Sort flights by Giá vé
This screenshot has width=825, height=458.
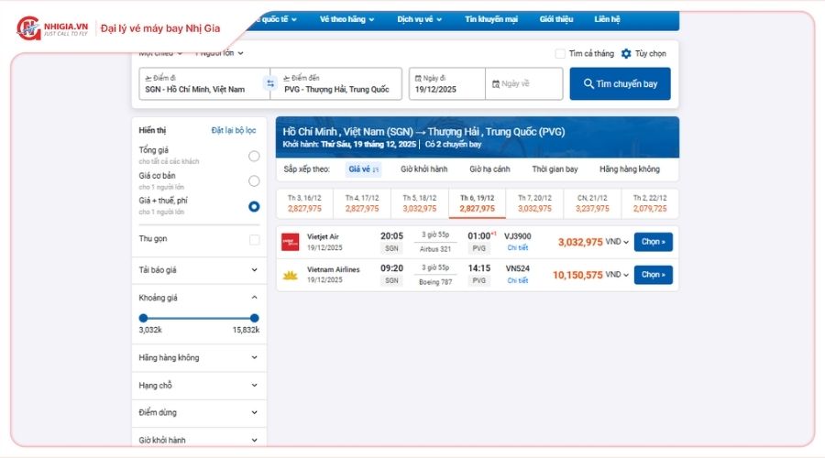pos(363,169)
